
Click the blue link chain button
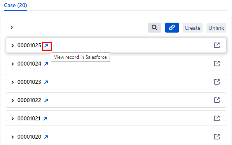click(x=172, y=27)
